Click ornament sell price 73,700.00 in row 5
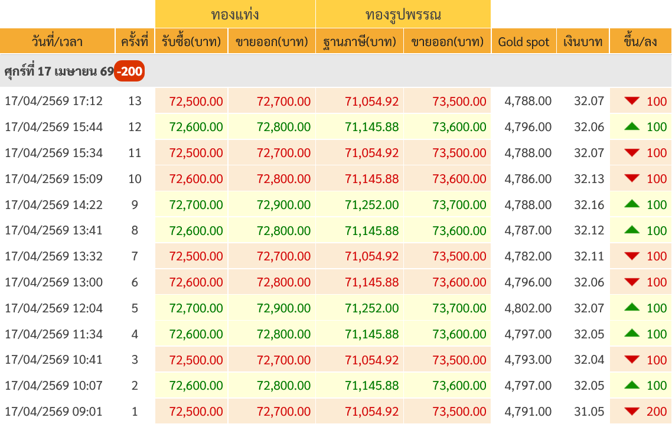The height and width of the screenshot is (424, 672). pos(459,308)
